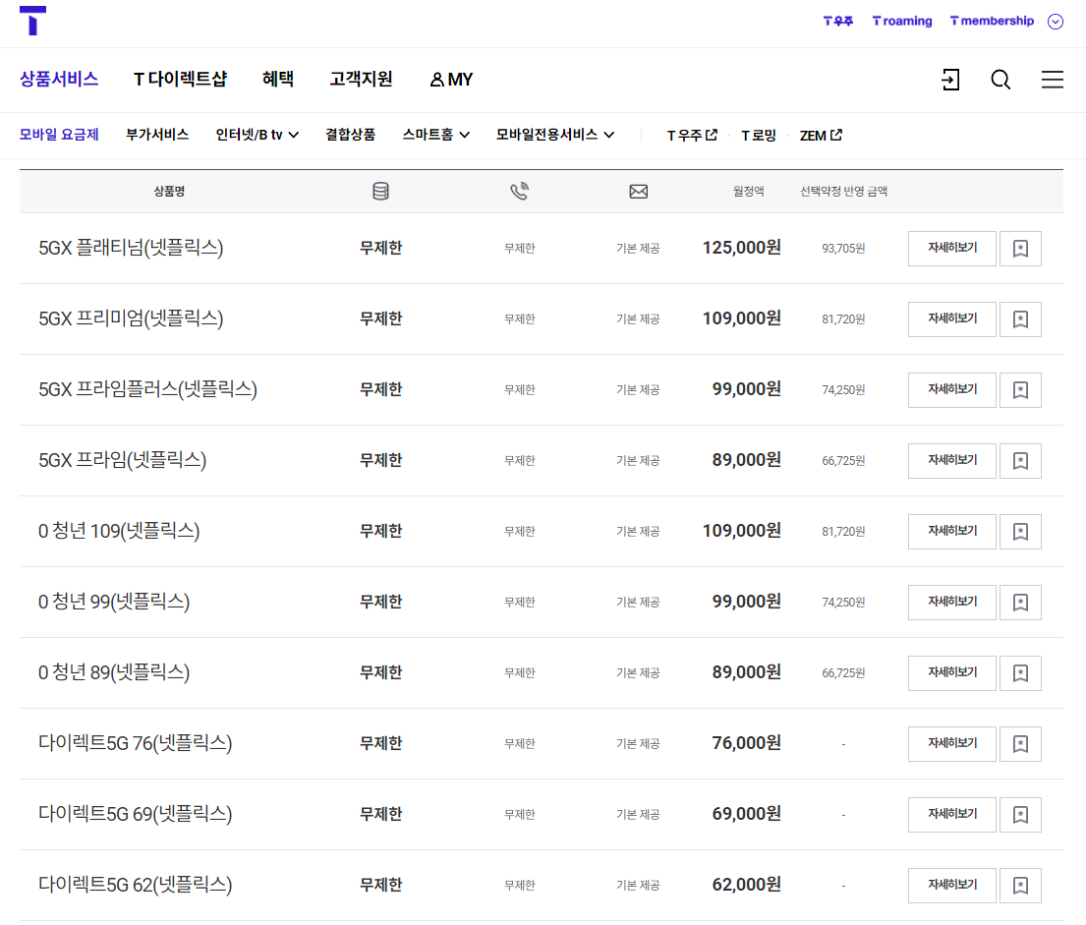Open the T roaming link
Image resolution: width=1086 pixels, height=925 pixels.
pos(901,21)
